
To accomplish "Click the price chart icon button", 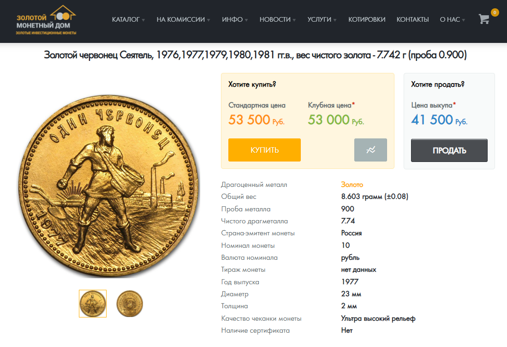I will click(370, 150).
